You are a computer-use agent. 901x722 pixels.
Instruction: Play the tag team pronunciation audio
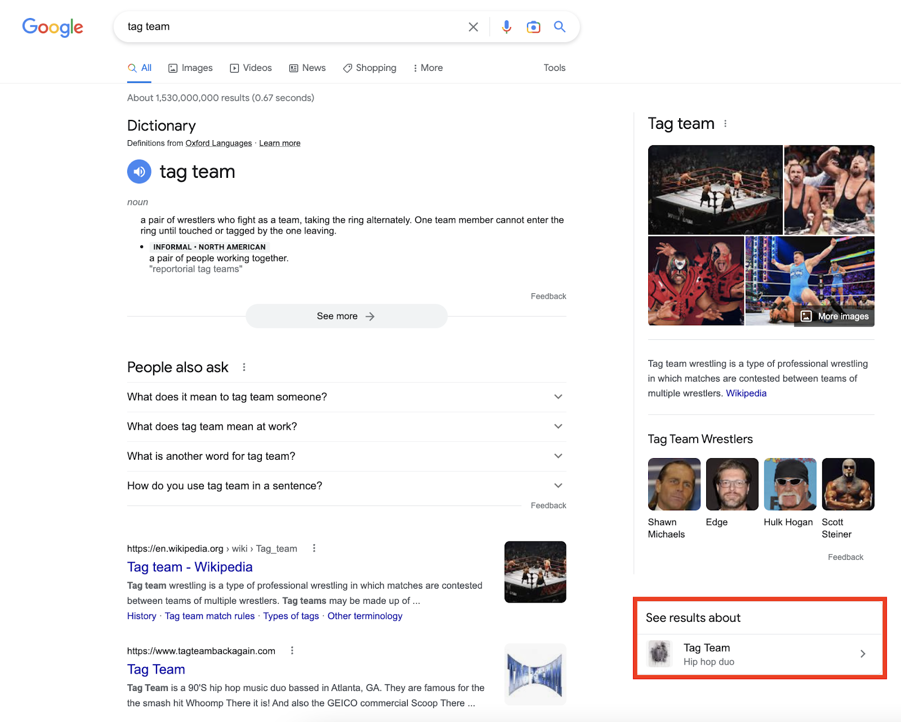[x=139, y=172]
